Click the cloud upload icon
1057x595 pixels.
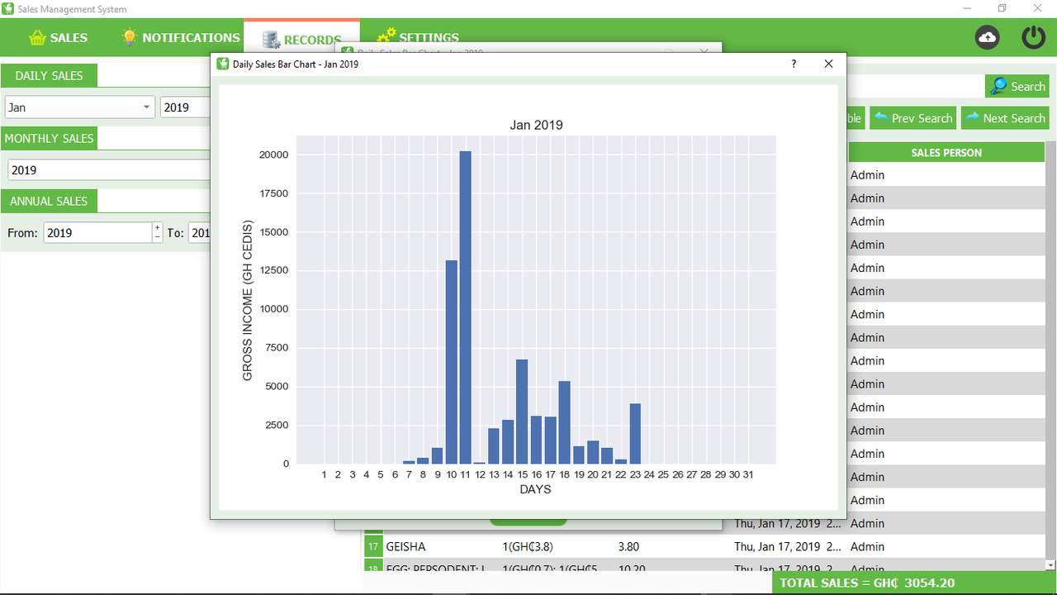(987, 37)
